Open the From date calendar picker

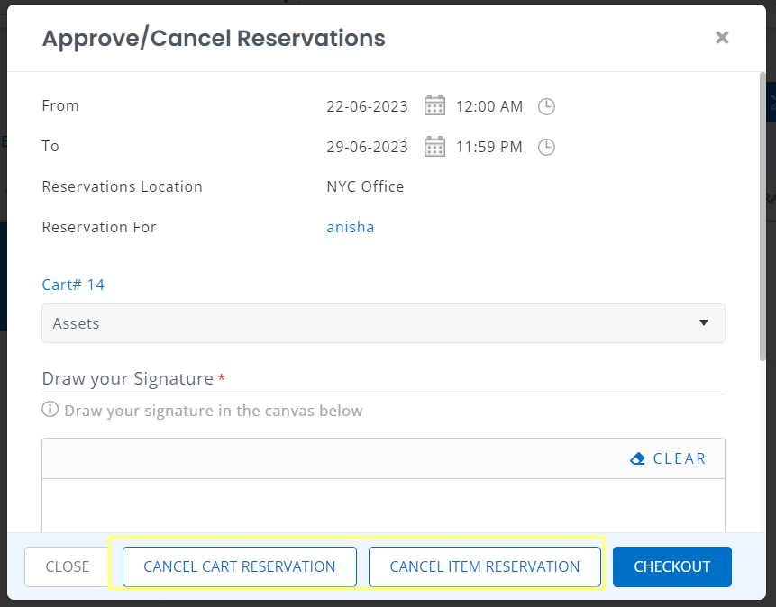pyautogui.click(x=434, y=104)
